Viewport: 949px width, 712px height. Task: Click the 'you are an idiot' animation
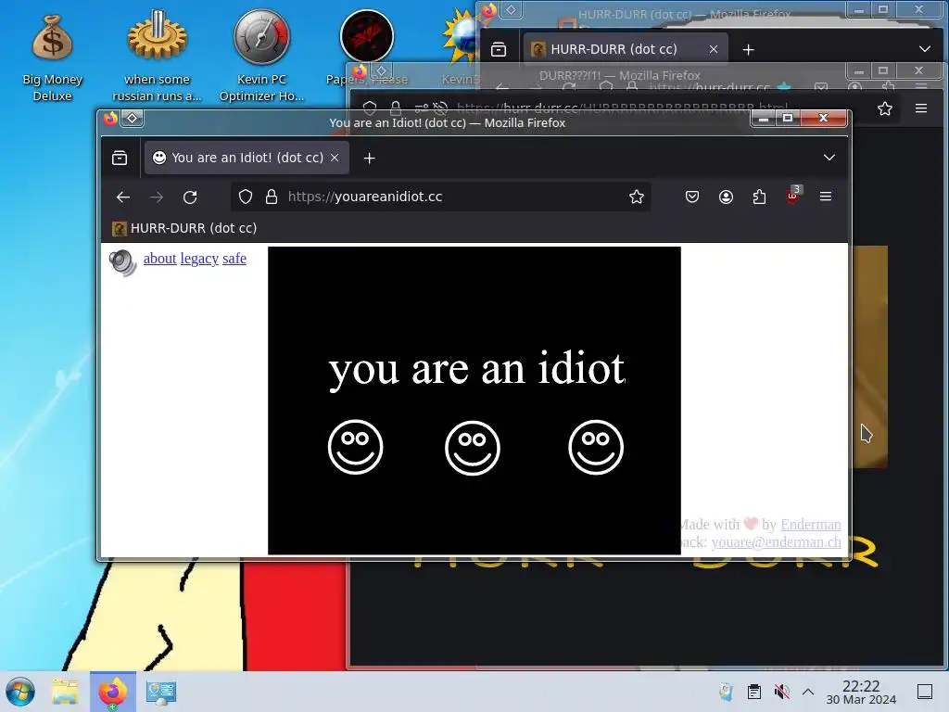[474, 400]
